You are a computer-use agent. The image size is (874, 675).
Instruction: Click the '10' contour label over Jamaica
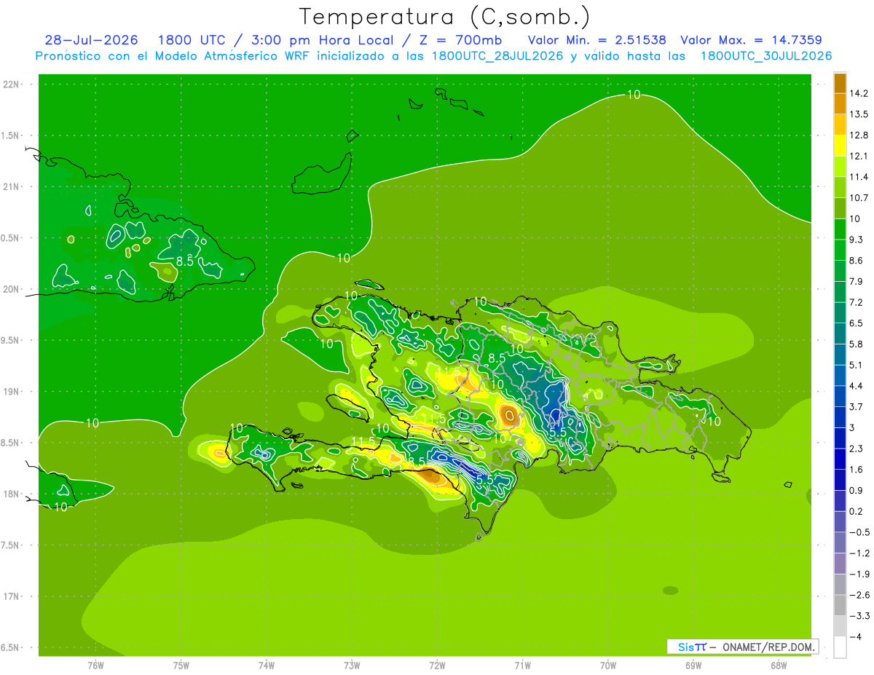[x=61, y=507]
